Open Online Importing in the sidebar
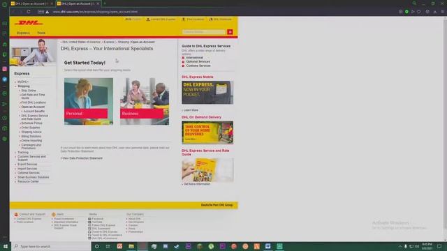The width and height of the screenshot is (447, 251). [31, 141]
